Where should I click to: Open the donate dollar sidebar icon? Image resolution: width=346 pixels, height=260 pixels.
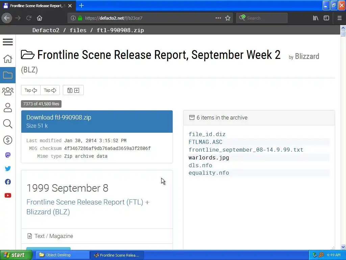(8, 140)
